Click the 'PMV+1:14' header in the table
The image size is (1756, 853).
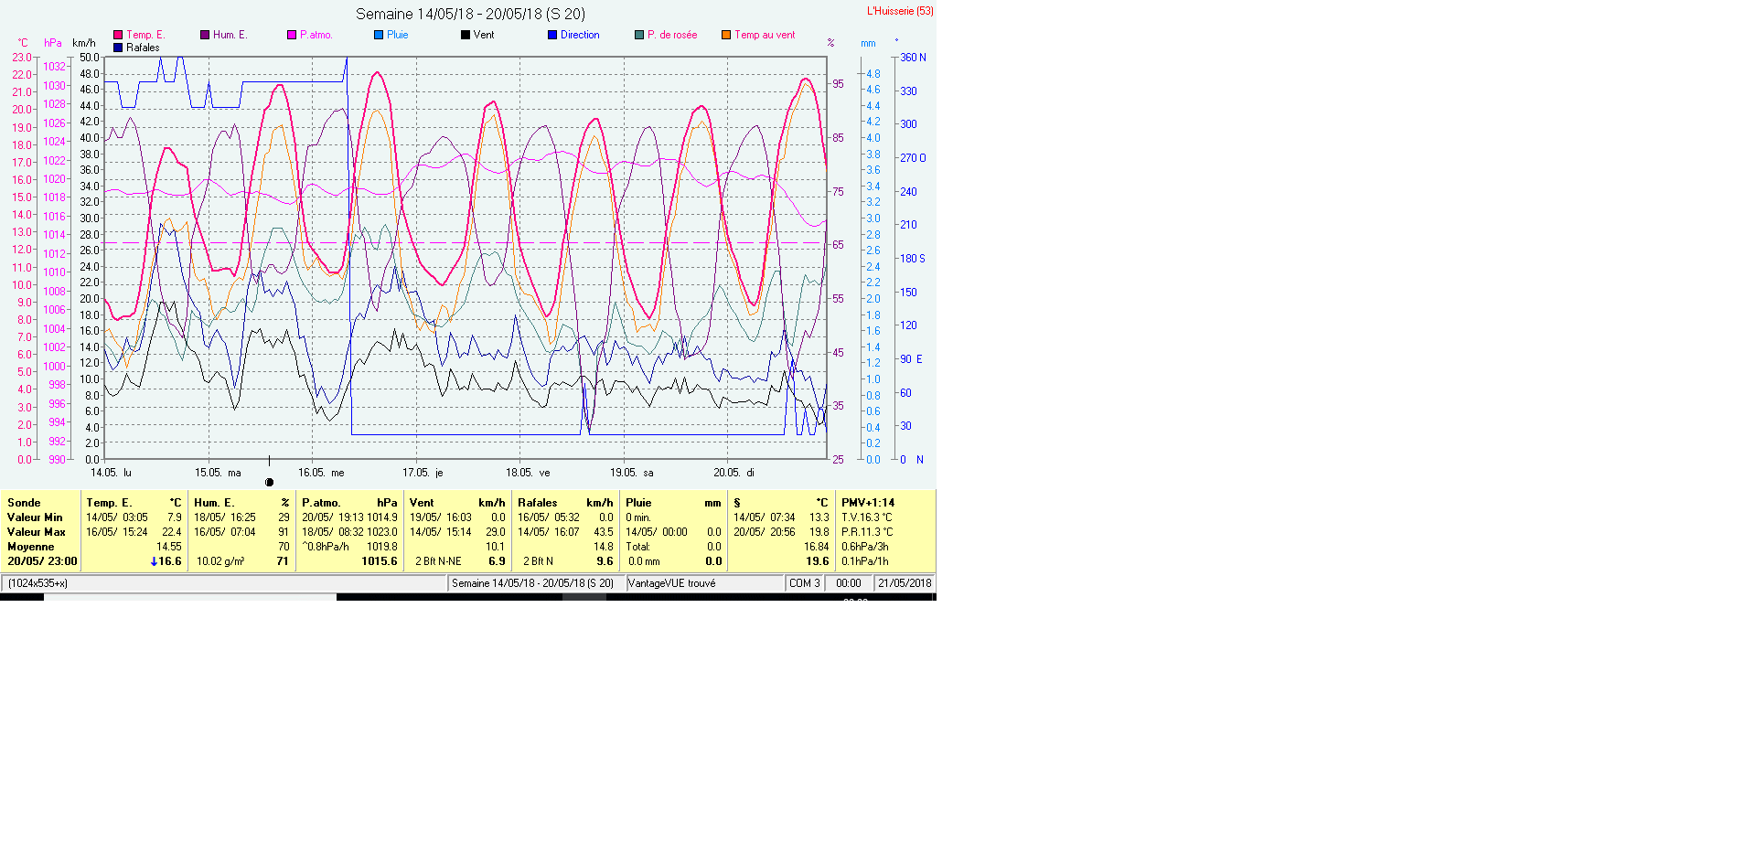[x=868, y=503]
